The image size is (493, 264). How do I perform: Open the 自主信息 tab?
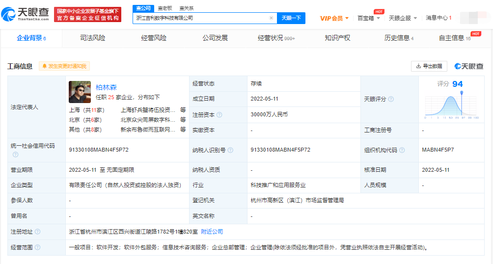[x=455, y=38]
